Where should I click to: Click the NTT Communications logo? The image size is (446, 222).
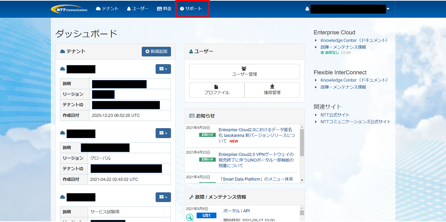coord(69,9)
